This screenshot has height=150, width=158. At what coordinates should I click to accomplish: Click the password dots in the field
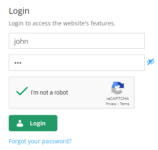[18, 63]
